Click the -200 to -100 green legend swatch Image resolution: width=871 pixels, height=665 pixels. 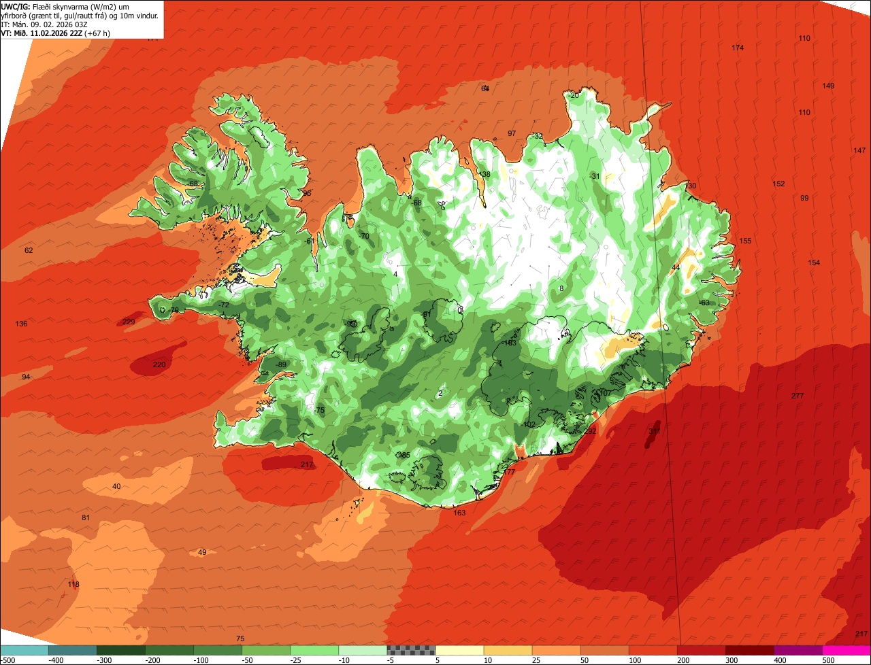pos(169,650)
